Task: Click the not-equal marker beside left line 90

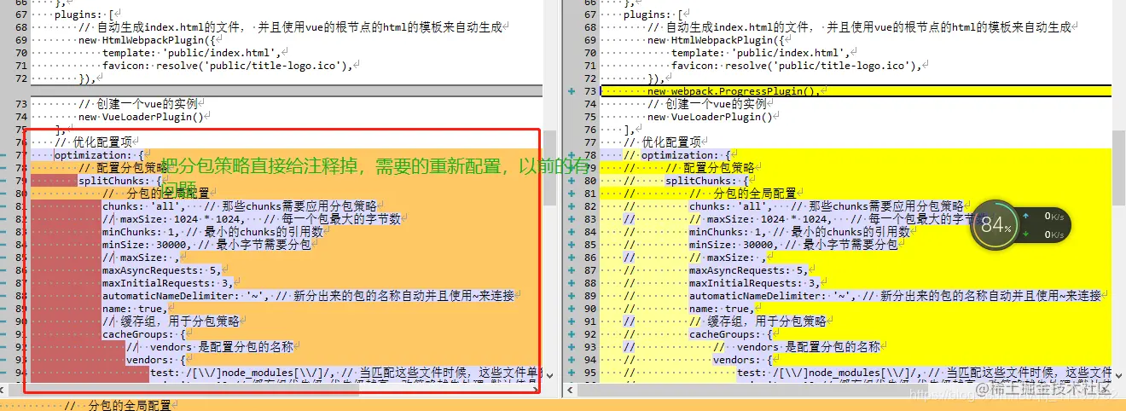Action: click(x=4, y=321)
